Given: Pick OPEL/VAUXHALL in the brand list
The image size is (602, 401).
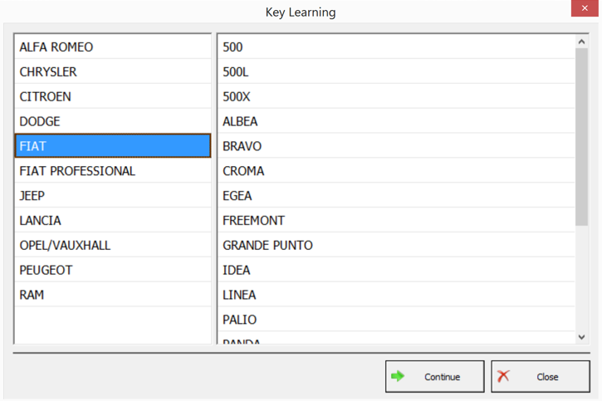Looking at the screenshot, I should tap(112, 245).
